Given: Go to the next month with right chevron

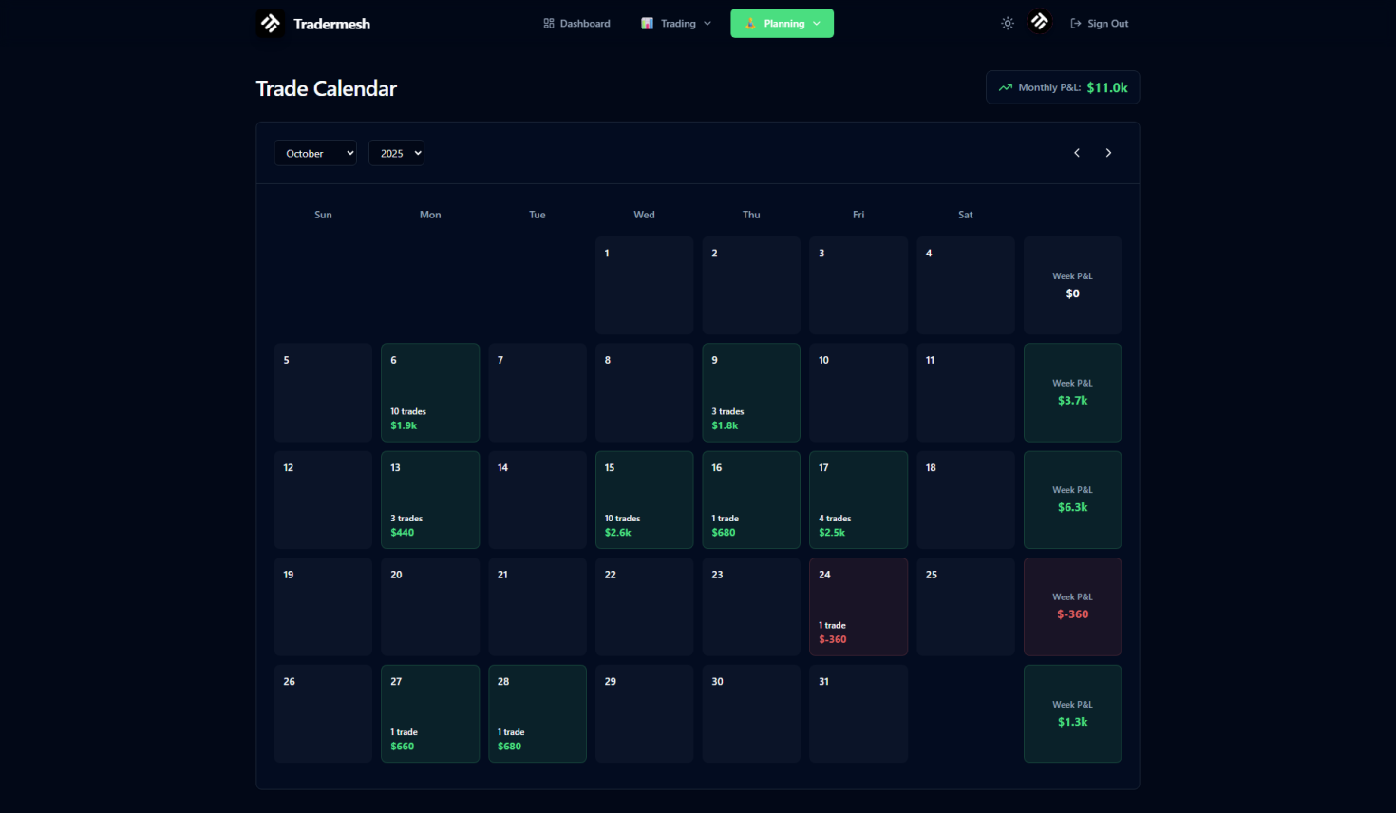Looking at the screenshot, I should point(1108,153).
